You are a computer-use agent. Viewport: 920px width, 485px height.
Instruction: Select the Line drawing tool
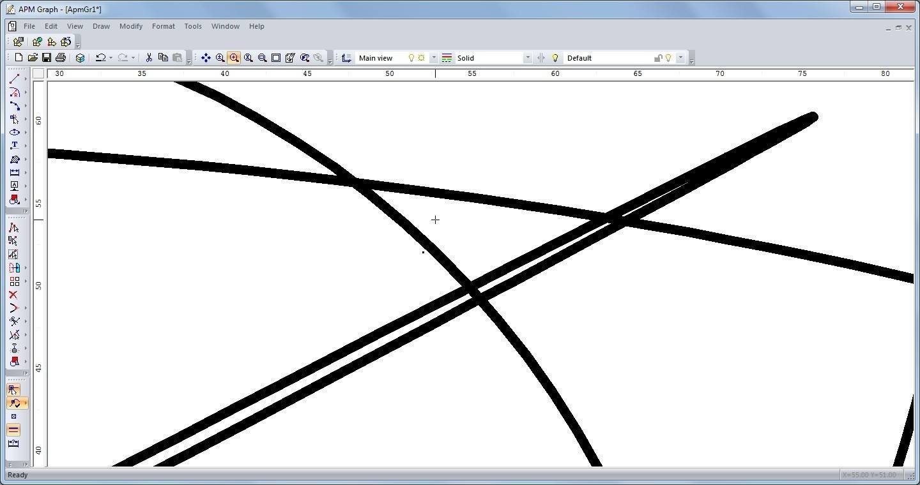coord(14,78)
